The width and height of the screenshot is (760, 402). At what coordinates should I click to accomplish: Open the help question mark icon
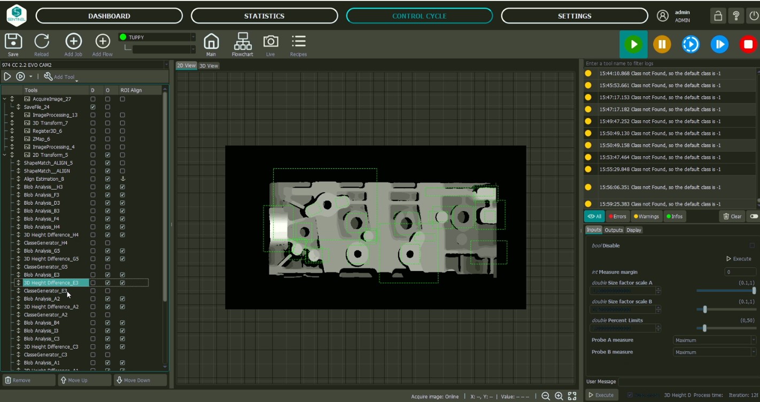(x=736, y=16)
